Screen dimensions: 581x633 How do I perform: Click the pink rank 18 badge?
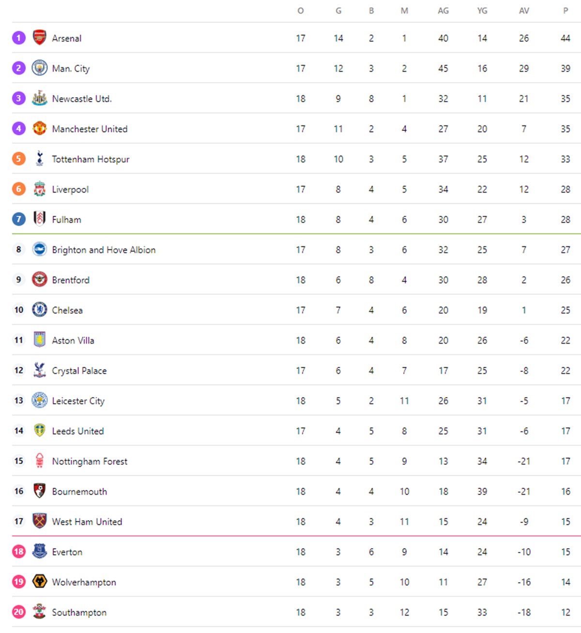pos(19,551)
